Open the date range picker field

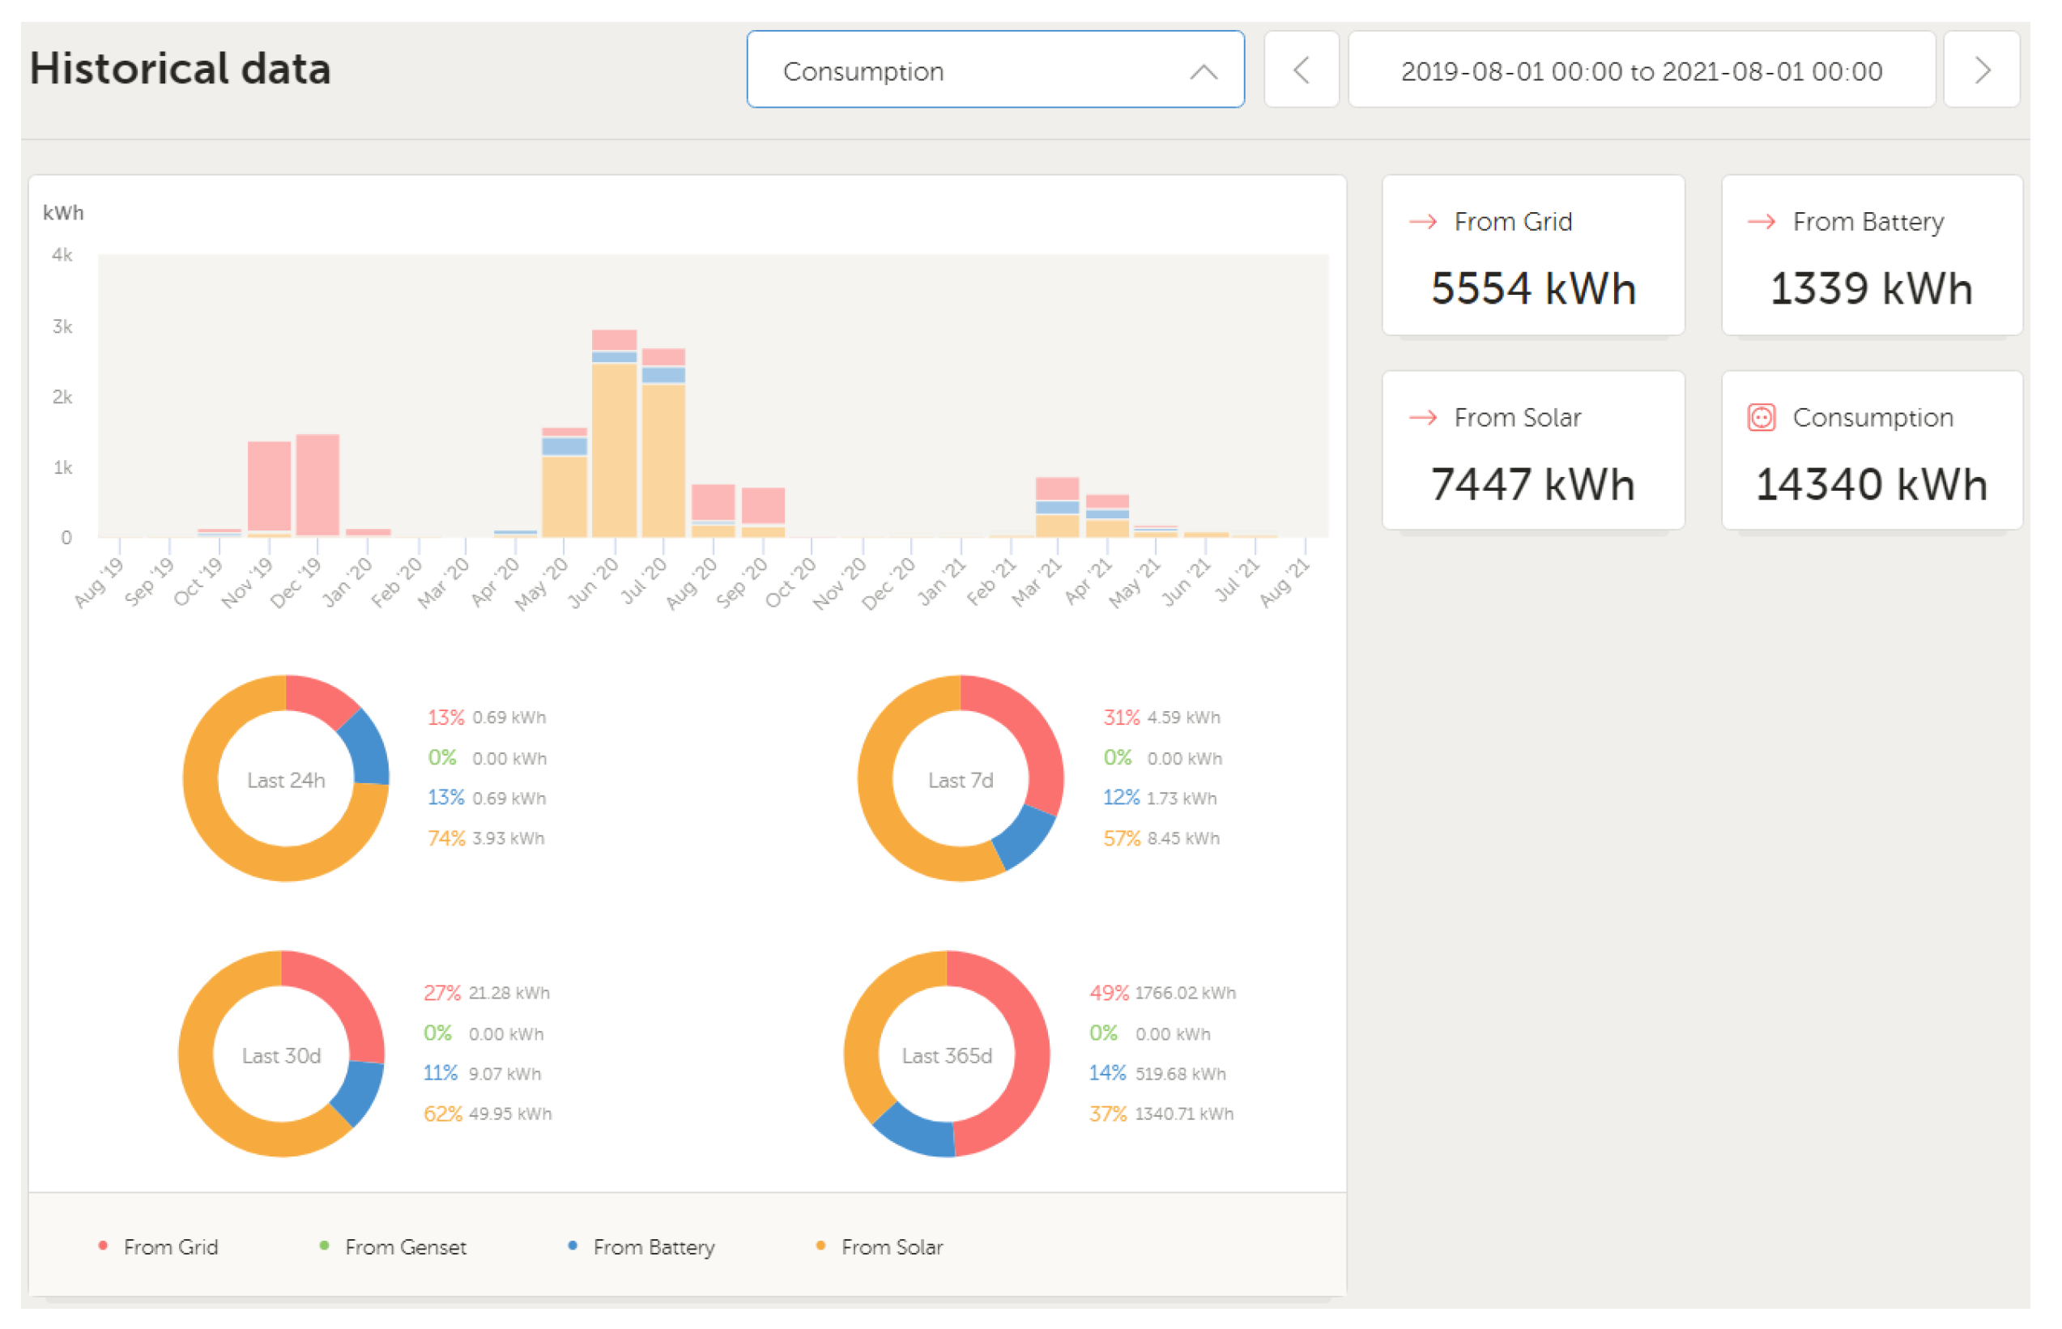click(1641, 70)
